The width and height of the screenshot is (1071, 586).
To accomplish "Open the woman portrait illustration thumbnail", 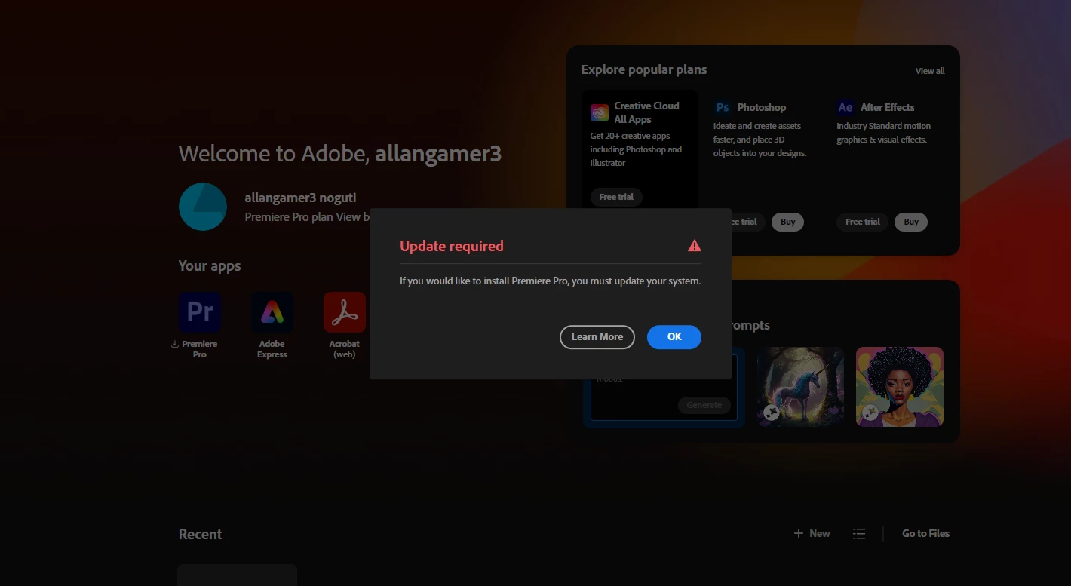I will pos(900,387).
